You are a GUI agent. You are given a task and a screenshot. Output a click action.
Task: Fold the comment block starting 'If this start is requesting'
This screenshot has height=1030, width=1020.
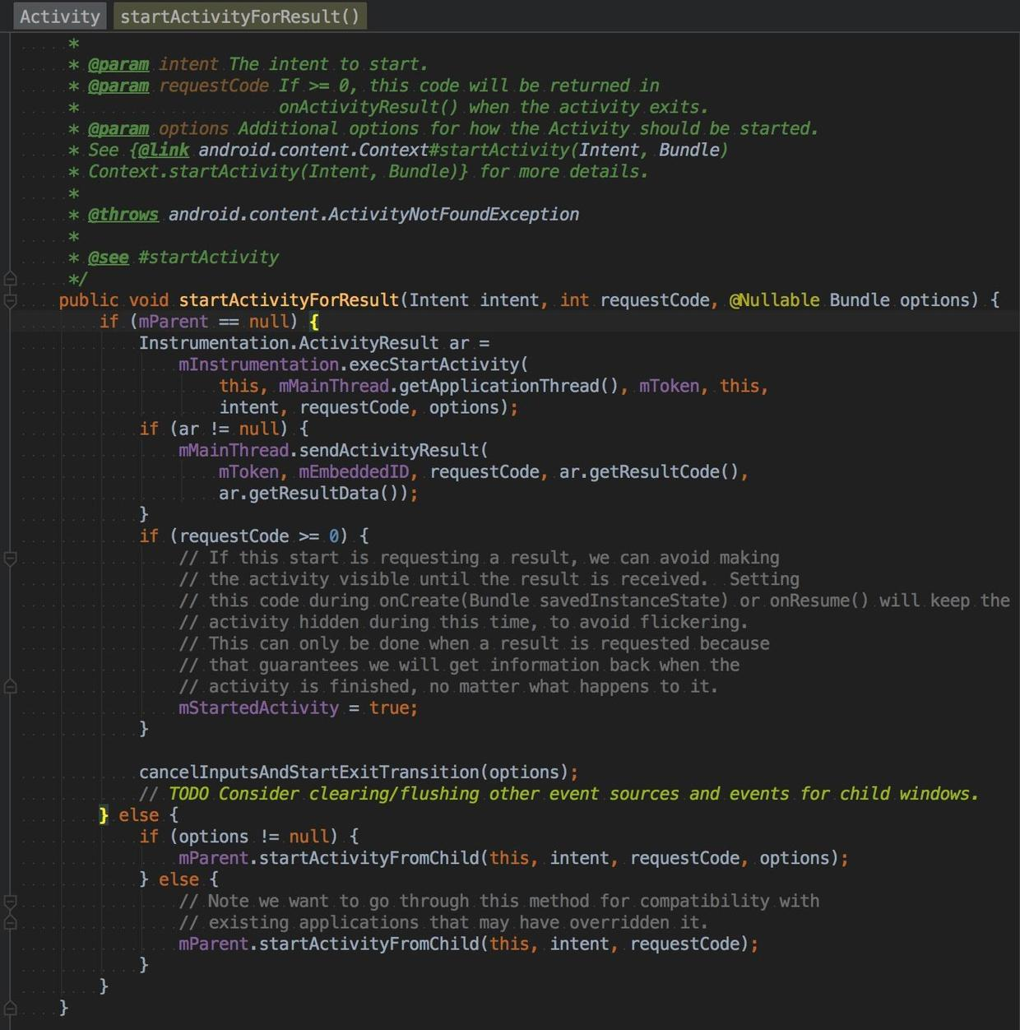point(10,559)
